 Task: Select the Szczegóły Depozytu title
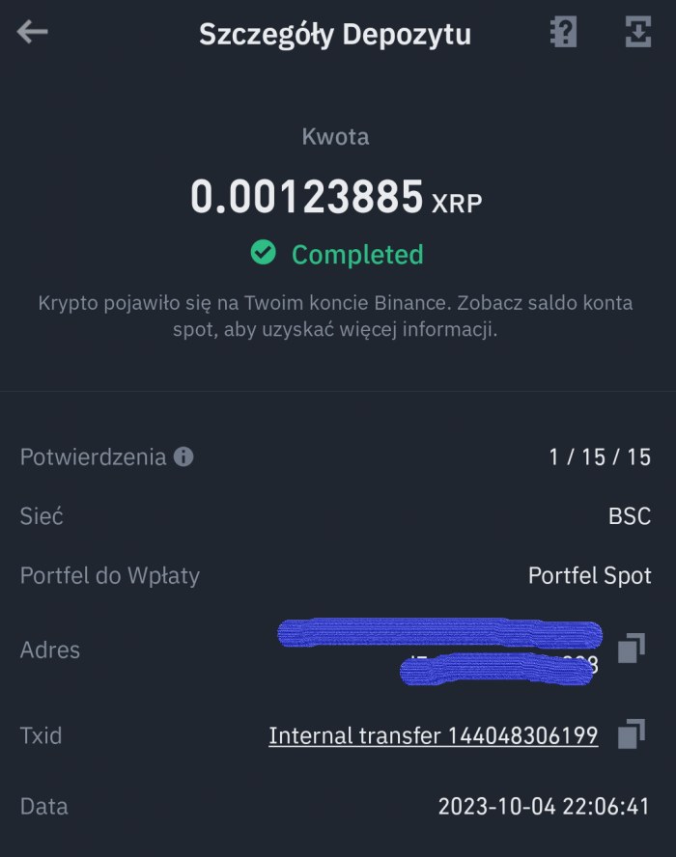click(x=336, y=33)
